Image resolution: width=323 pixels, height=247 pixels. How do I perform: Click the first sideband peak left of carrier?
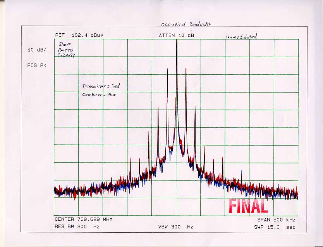click(167, 70)
